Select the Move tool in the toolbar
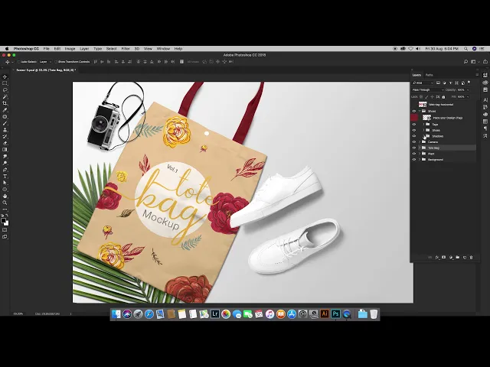This screenshot has height=367, width=490. (5, 76)
